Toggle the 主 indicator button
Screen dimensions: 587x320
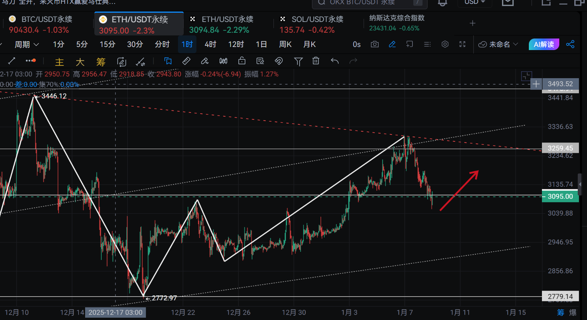pyautogui.click(x=59, y=62)
